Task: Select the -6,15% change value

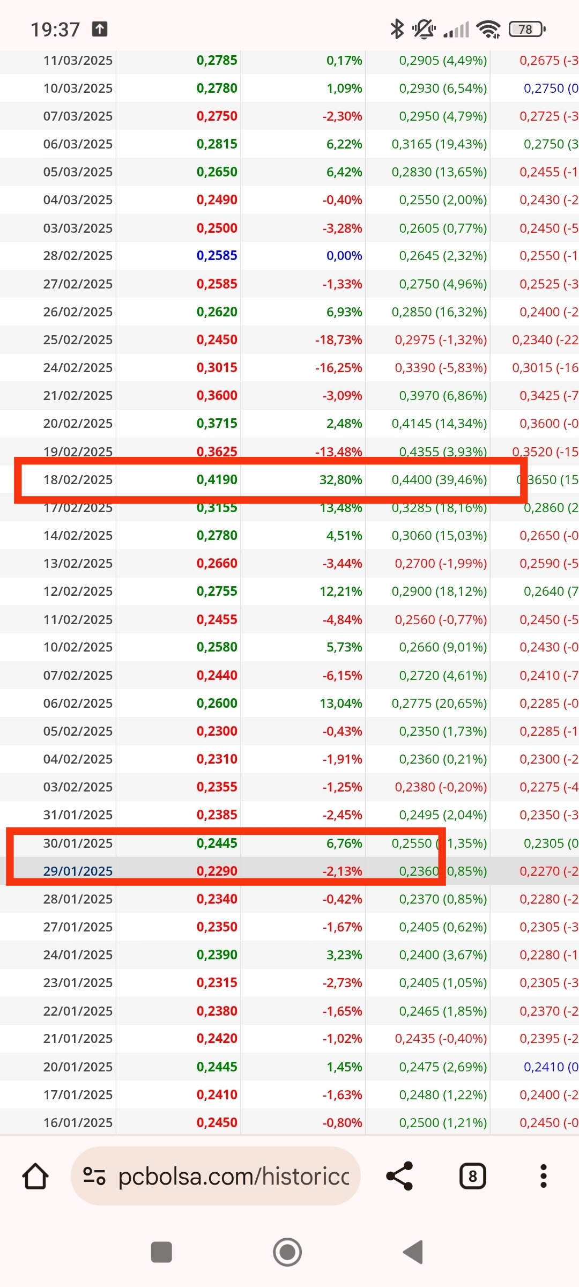Action: [342, 675]
